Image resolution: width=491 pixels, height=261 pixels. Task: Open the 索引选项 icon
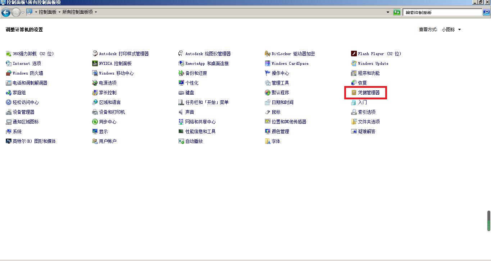(354, 112)
